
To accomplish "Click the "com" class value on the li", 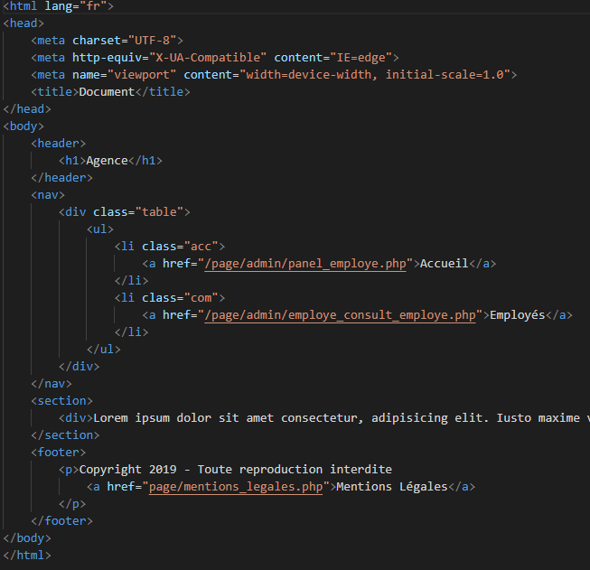I will click(x=203, y=298).
